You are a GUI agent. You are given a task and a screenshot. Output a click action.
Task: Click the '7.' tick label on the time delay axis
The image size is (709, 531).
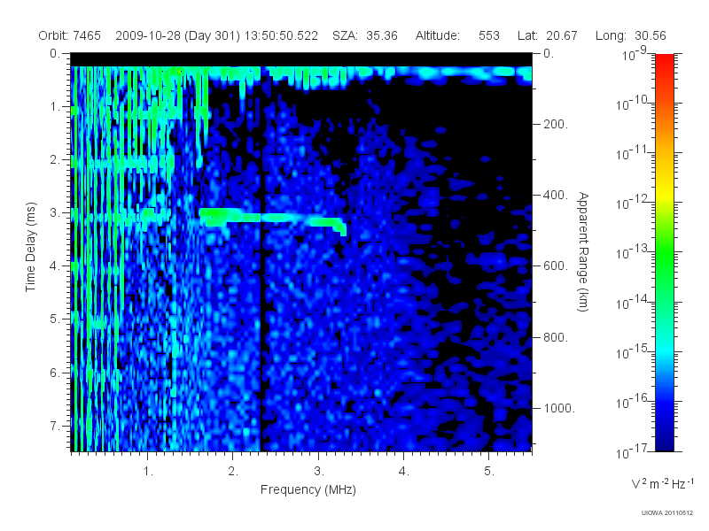55,426
